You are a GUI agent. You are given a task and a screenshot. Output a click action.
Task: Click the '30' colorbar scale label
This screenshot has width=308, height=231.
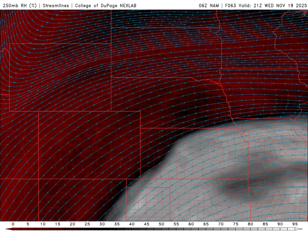(102, 224)
